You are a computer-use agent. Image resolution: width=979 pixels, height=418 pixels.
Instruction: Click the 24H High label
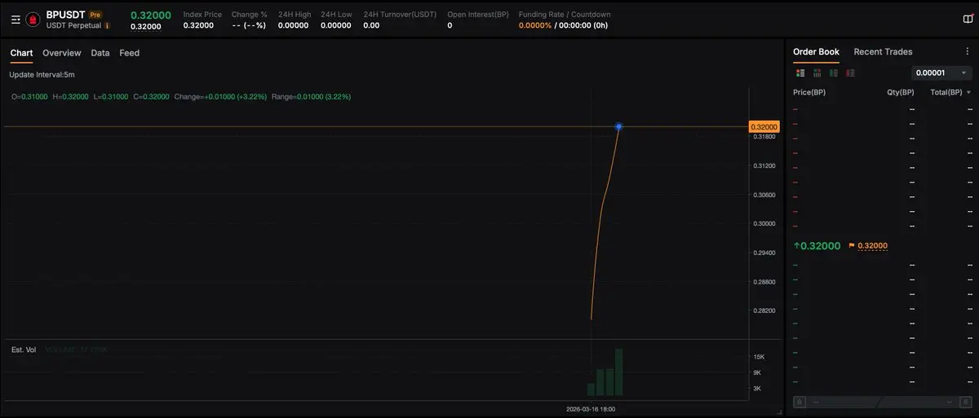coord(294,15)
